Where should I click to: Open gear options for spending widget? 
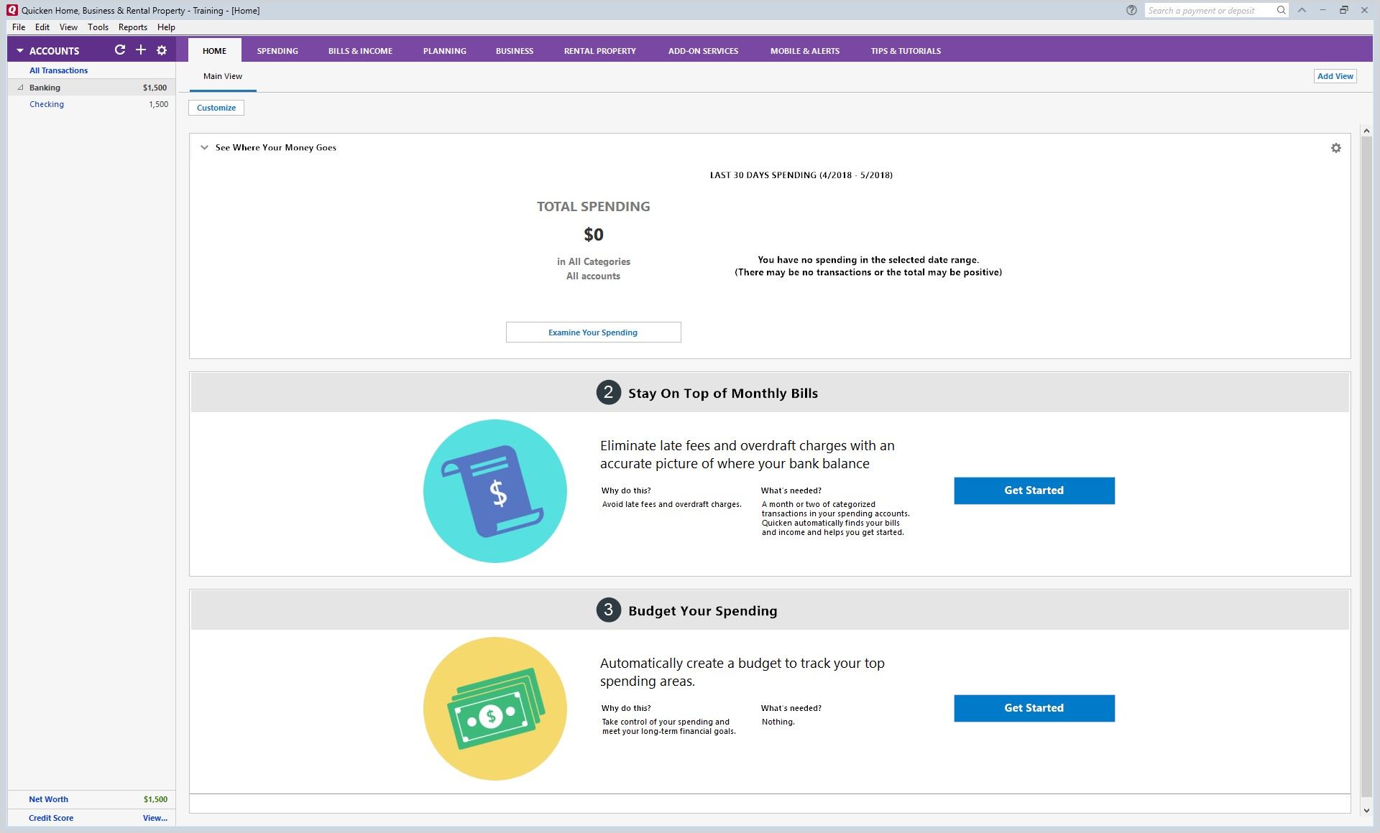coord(1335,148)
